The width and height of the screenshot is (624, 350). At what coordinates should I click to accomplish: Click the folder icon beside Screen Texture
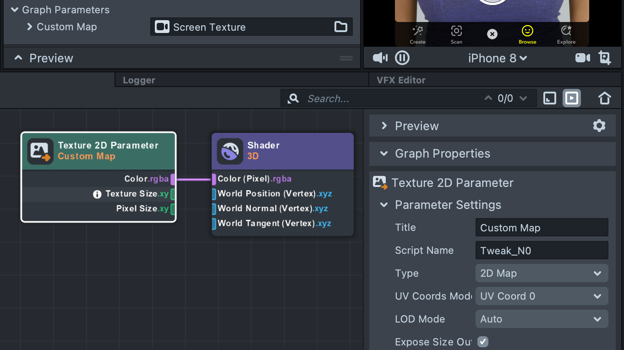(340, 27)
